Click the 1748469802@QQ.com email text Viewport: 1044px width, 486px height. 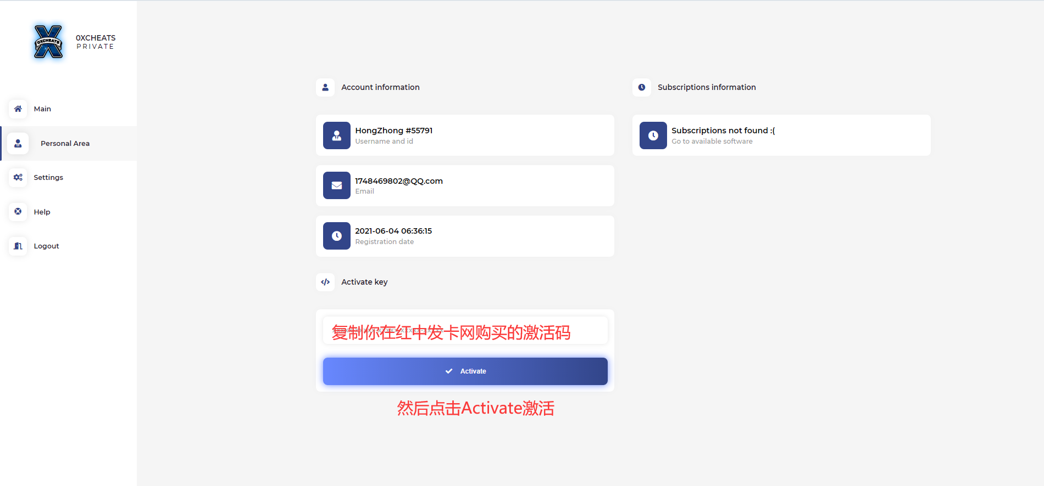[x=399, y=181]
